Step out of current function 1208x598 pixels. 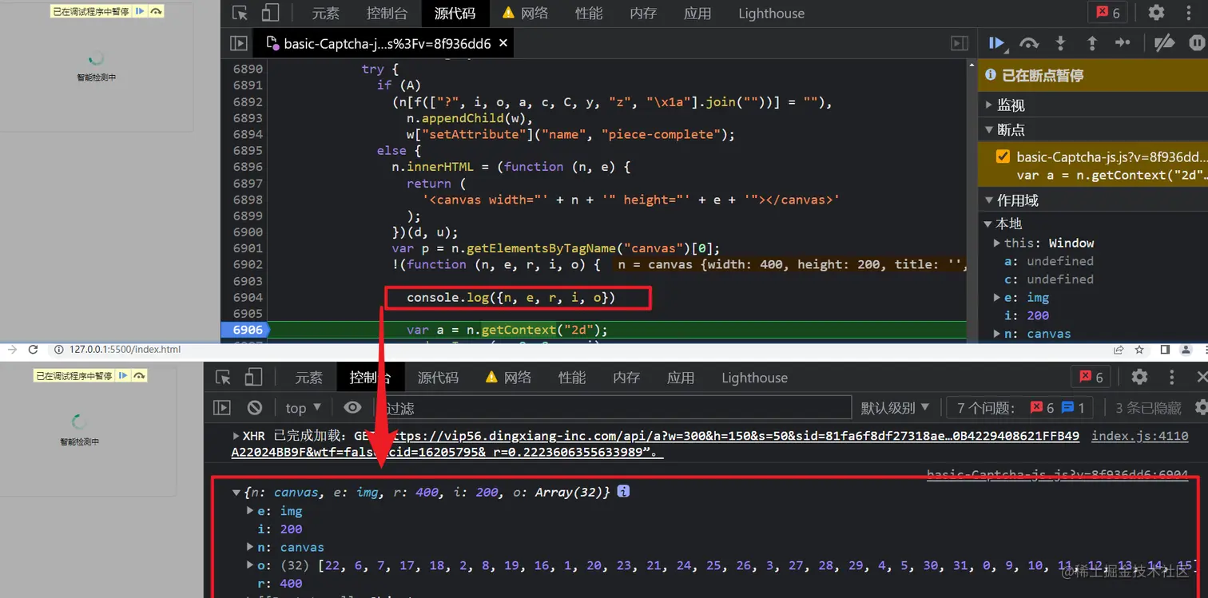[x=1092, y=43]
